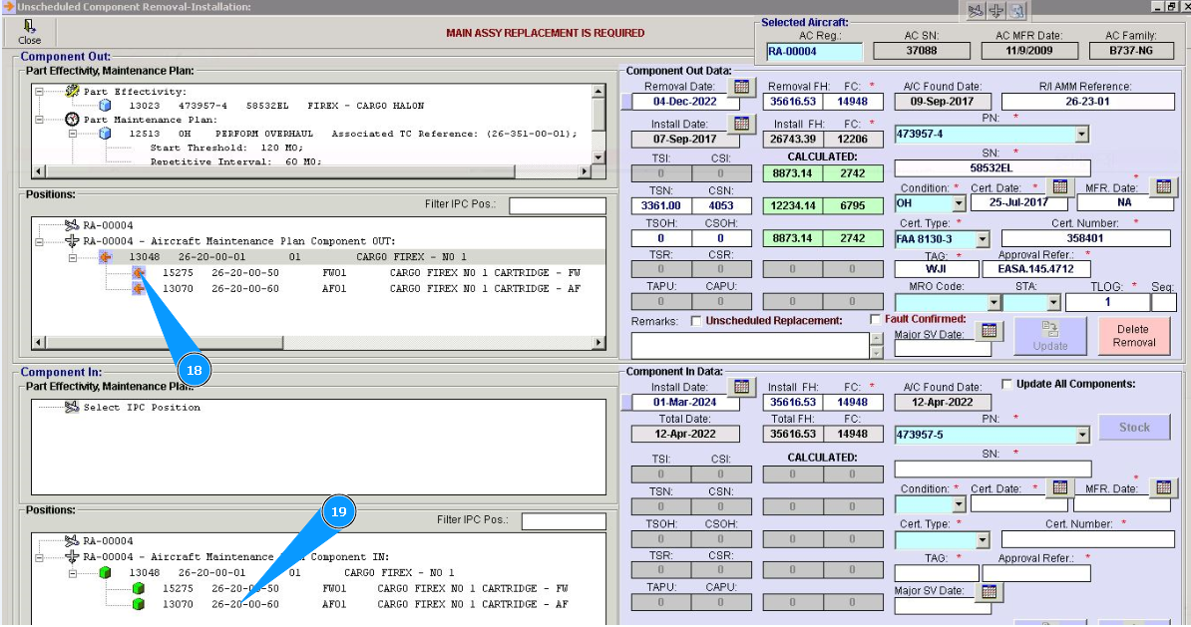The height and width of the screenshot is (627, 1191).
Task: Open Component Out MFR. Date calendar
Action: (1162, 186)
